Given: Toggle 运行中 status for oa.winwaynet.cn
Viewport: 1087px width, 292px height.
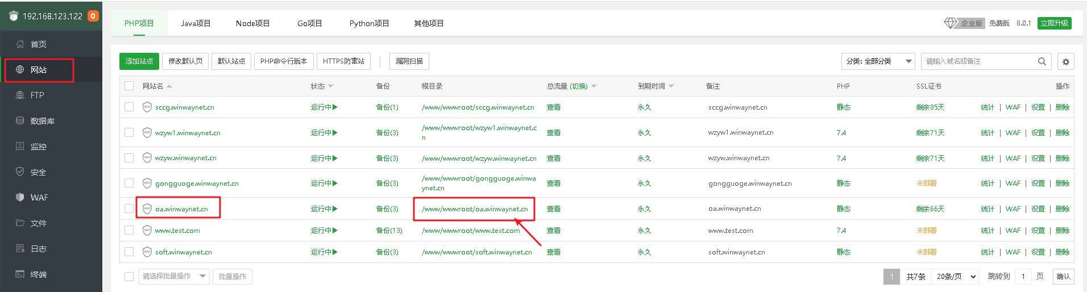Looking at the screenshot, I should [324, 209].
